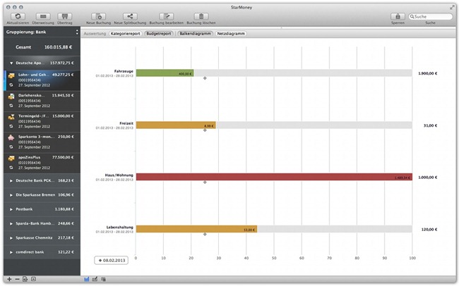Open the Überweisung transfer tool
Viewport: 459px width, 286px height.
(x=42, y=15)
